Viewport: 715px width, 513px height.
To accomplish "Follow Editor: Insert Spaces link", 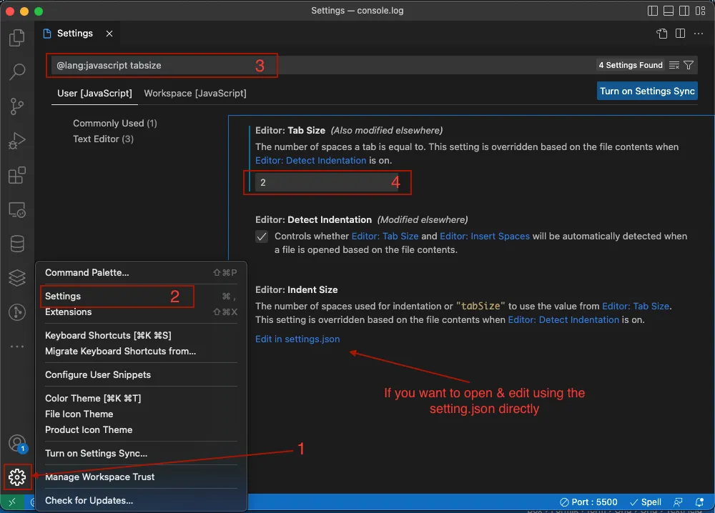I will coord(485,236).
